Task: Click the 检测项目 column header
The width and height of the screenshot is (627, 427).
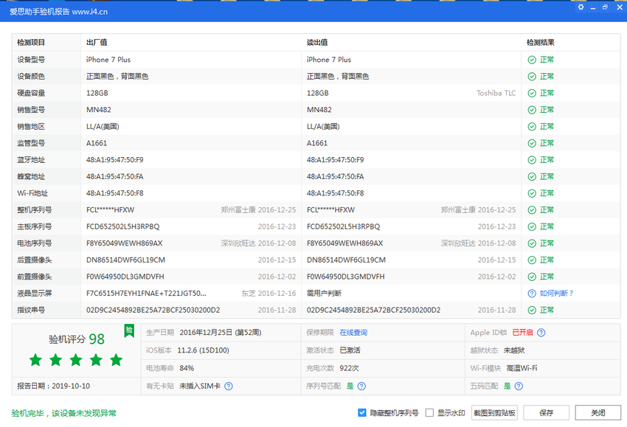Action: (x=31, y=43)
